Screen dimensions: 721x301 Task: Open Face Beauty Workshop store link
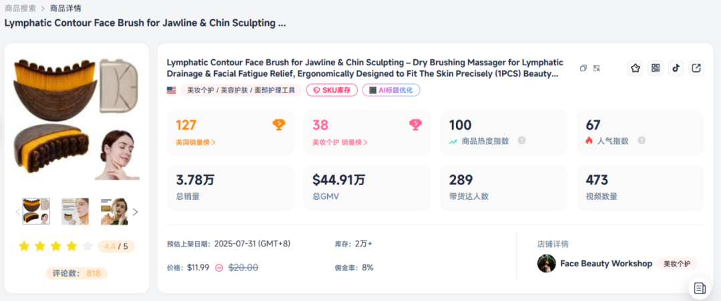(x=606, y=264)
